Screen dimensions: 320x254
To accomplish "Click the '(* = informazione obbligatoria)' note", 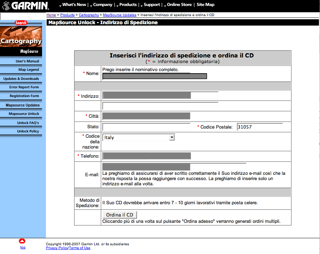I will click(x=183, y=62).
